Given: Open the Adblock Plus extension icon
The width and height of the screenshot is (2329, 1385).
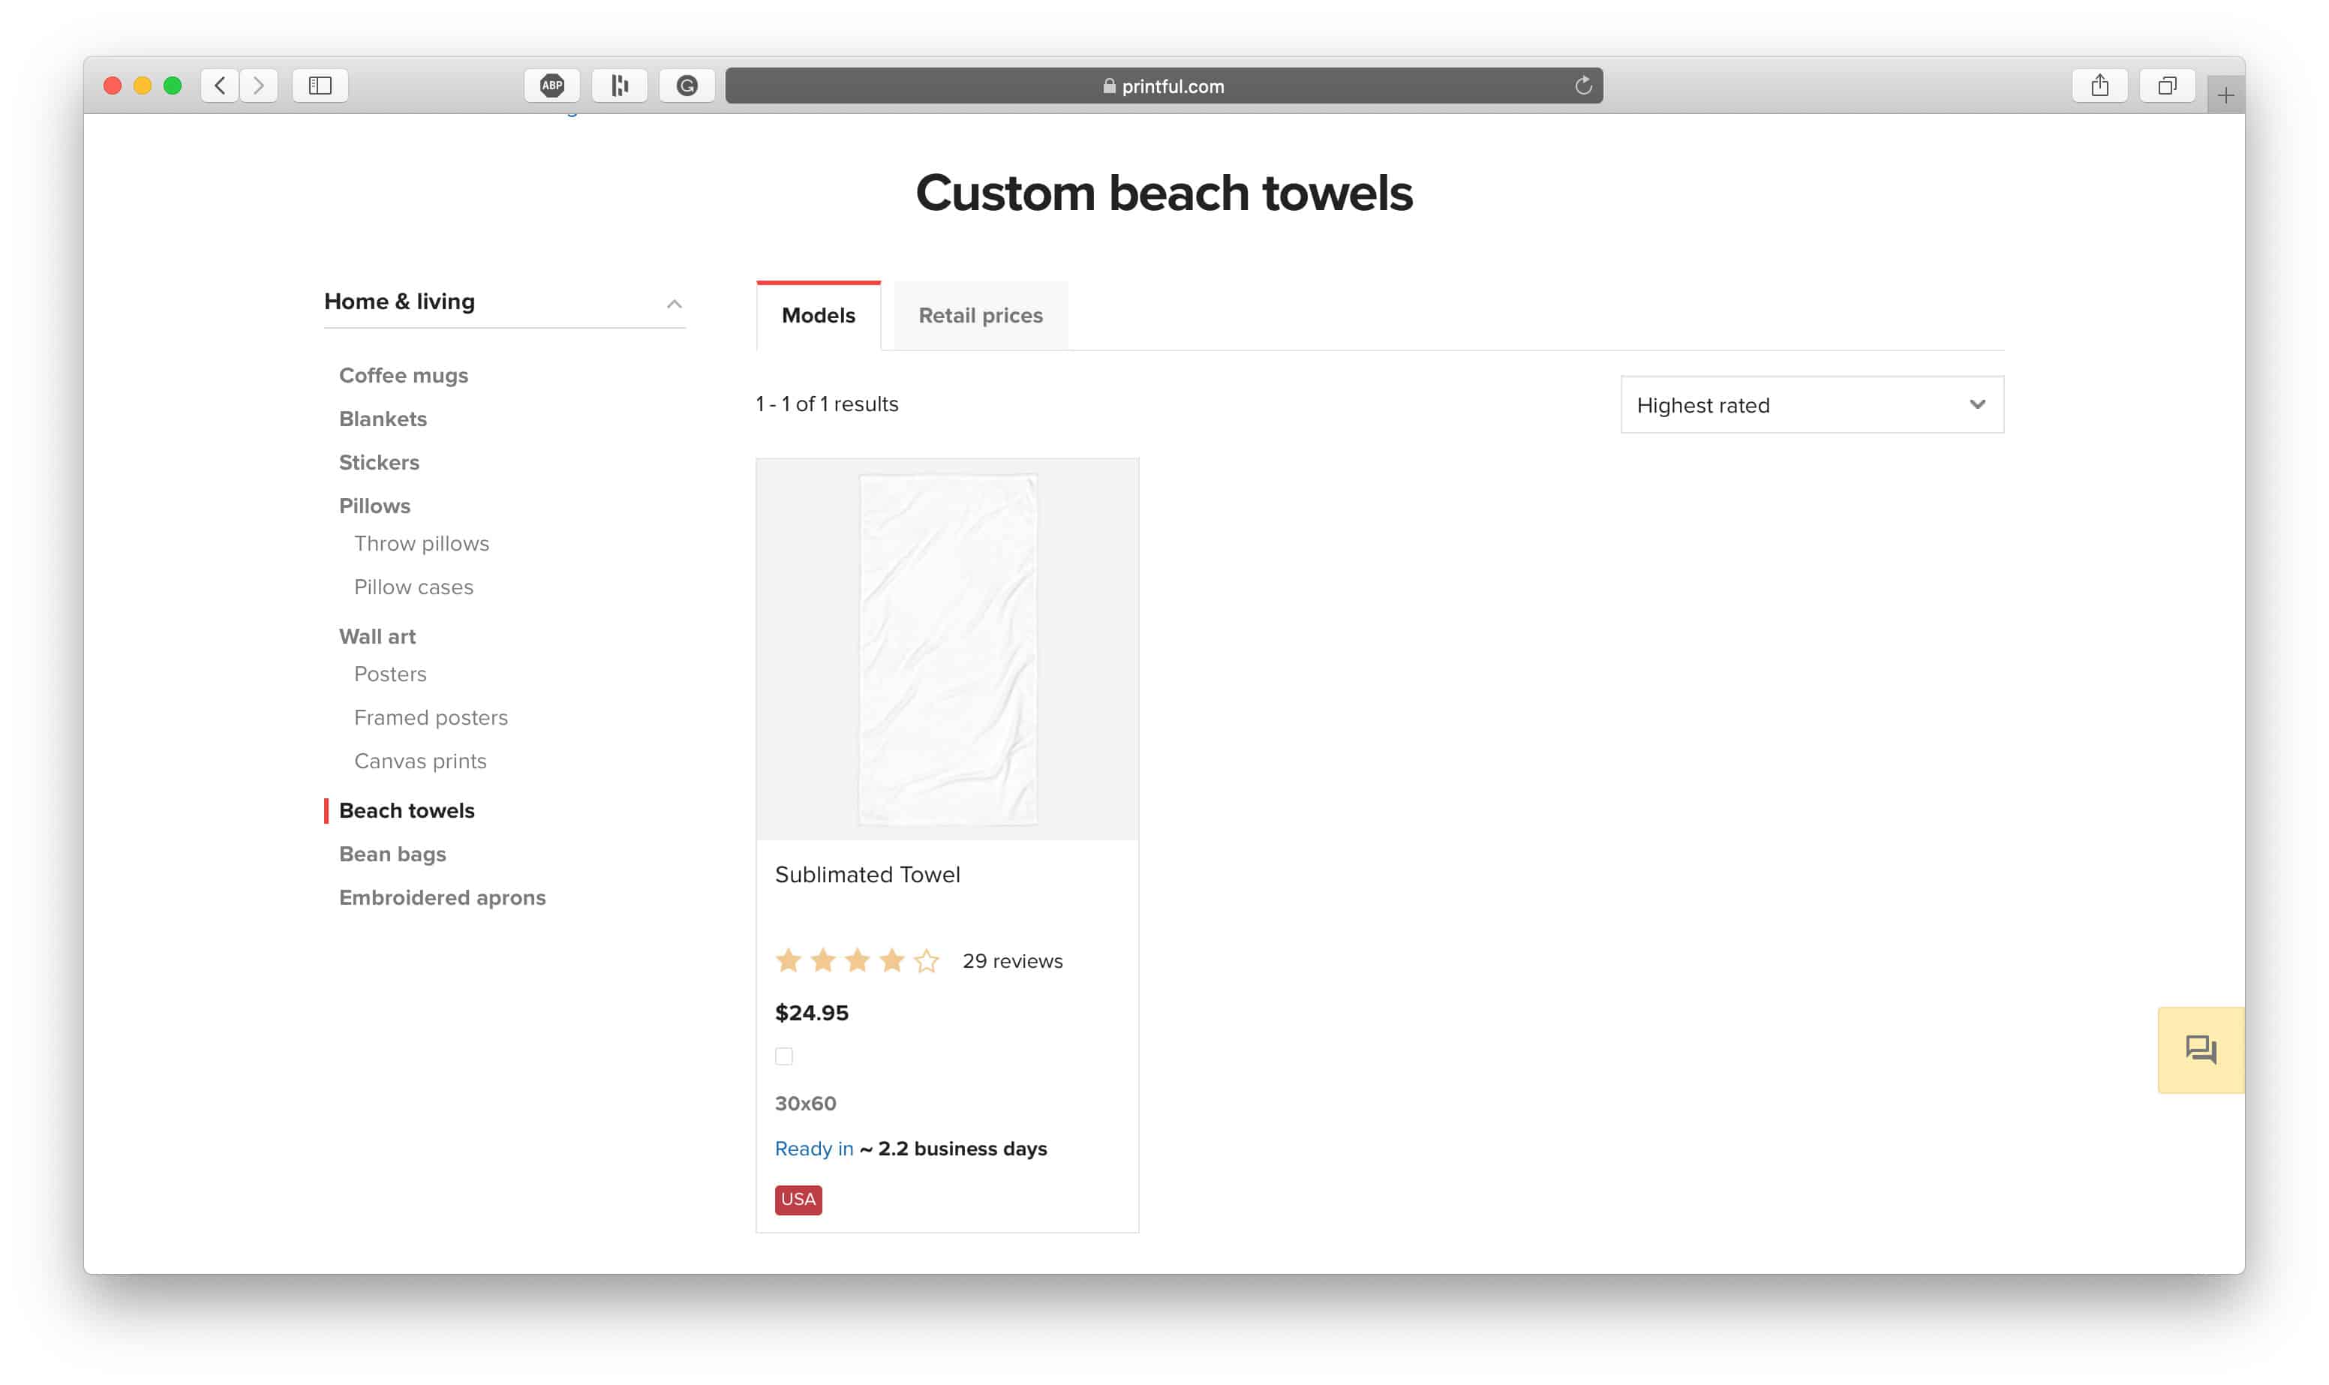Looking at the screenshot, I should coord(552,86).
